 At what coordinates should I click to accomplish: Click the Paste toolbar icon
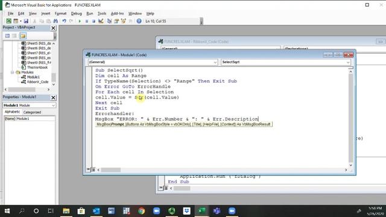click(x=48, y=21)
